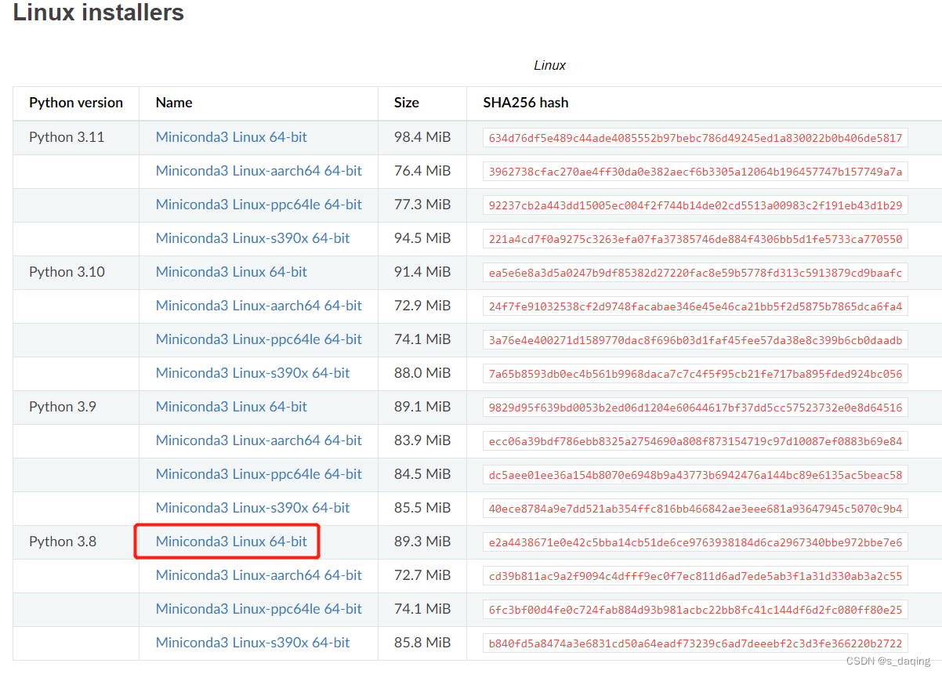Open Python 3.9 Miniconda3 Linux-s390x 64-bit link
Image resolution: width=942 pixels, height=674 pixels.
(x=253, y=508)
